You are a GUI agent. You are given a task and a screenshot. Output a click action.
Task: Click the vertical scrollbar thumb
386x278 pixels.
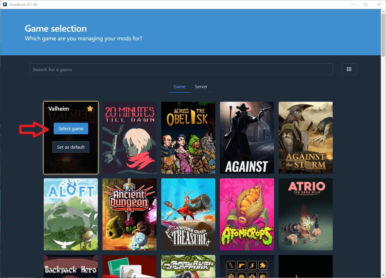pos(383,35)
